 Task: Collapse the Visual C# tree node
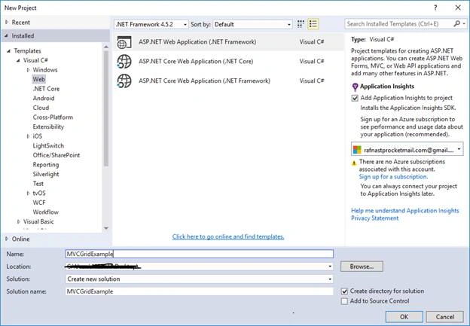click(x=18, y=60)
